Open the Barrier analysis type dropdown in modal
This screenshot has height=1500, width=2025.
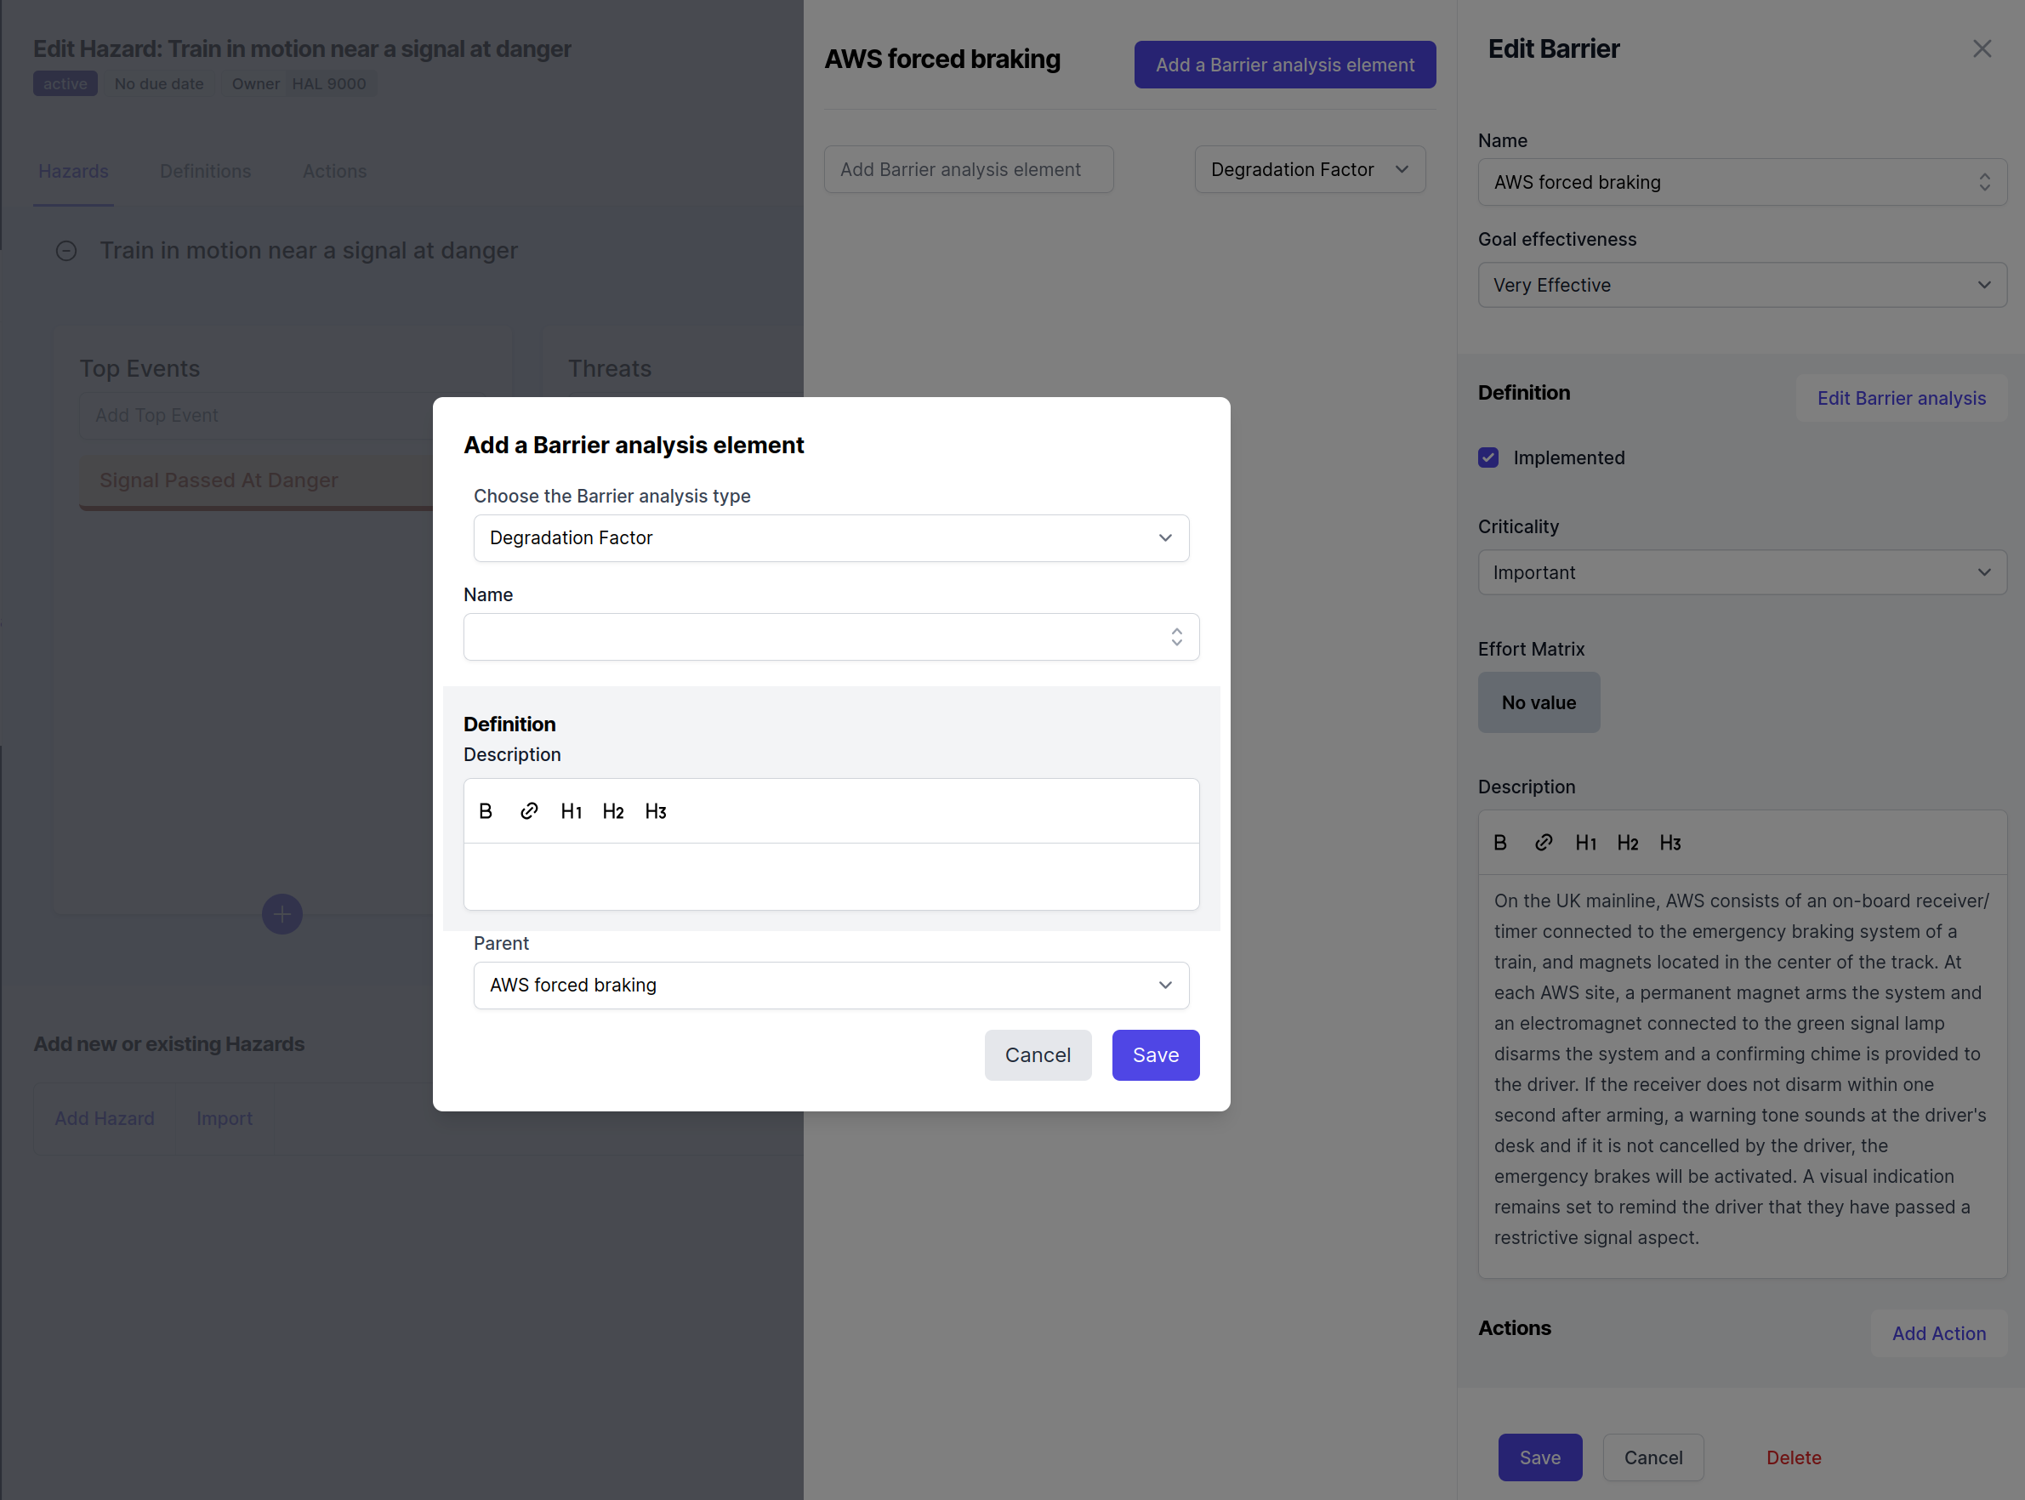831,538
